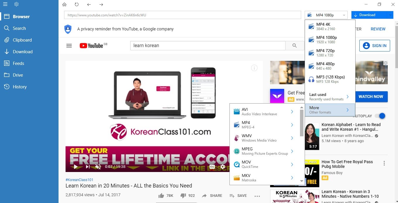Expand More other formats submenu
This screenshot has height=203, width=398.
pos(330,110)
